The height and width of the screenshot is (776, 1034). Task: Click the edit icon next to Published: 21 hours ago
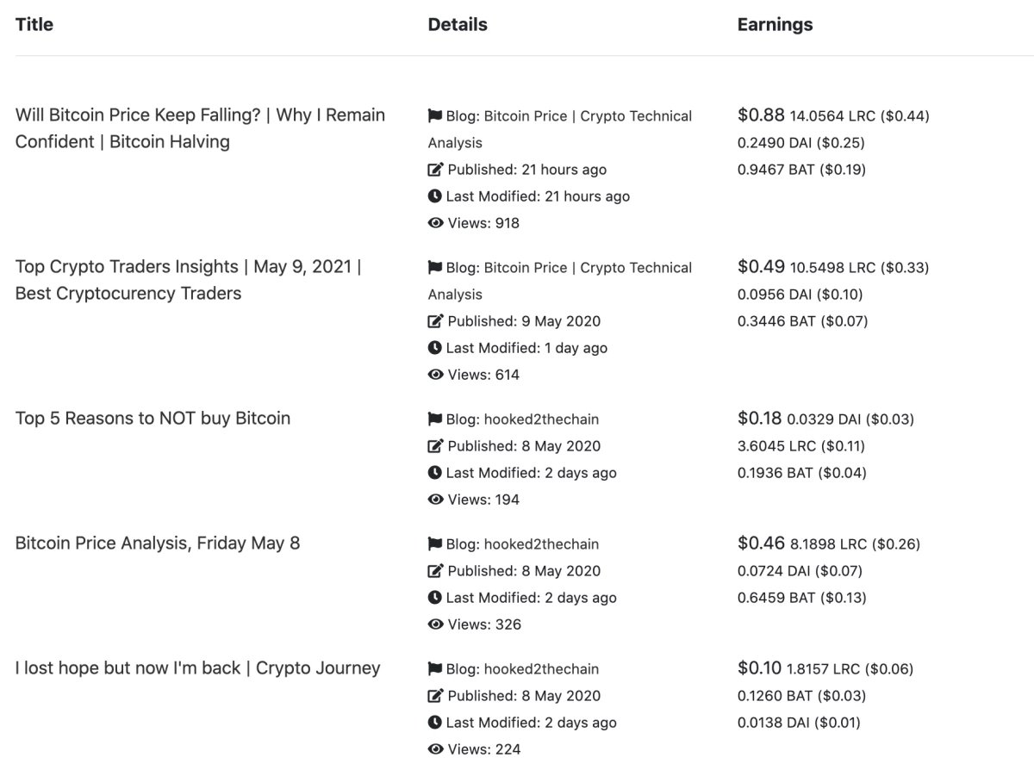(436, 170)
